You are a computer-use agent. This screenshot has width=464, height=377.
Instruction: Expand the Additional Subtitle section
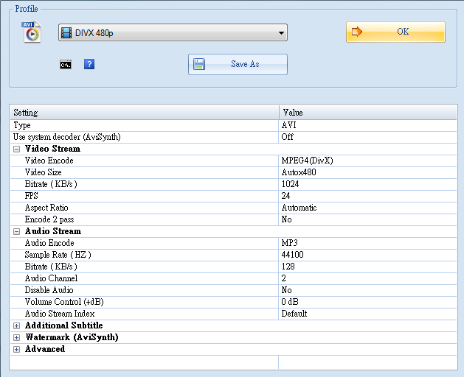pyautogui.click(x=17, y=325)
